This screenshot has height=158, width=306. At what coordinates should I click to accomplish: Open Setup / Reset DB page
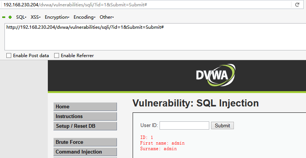(x=85, y=126)
